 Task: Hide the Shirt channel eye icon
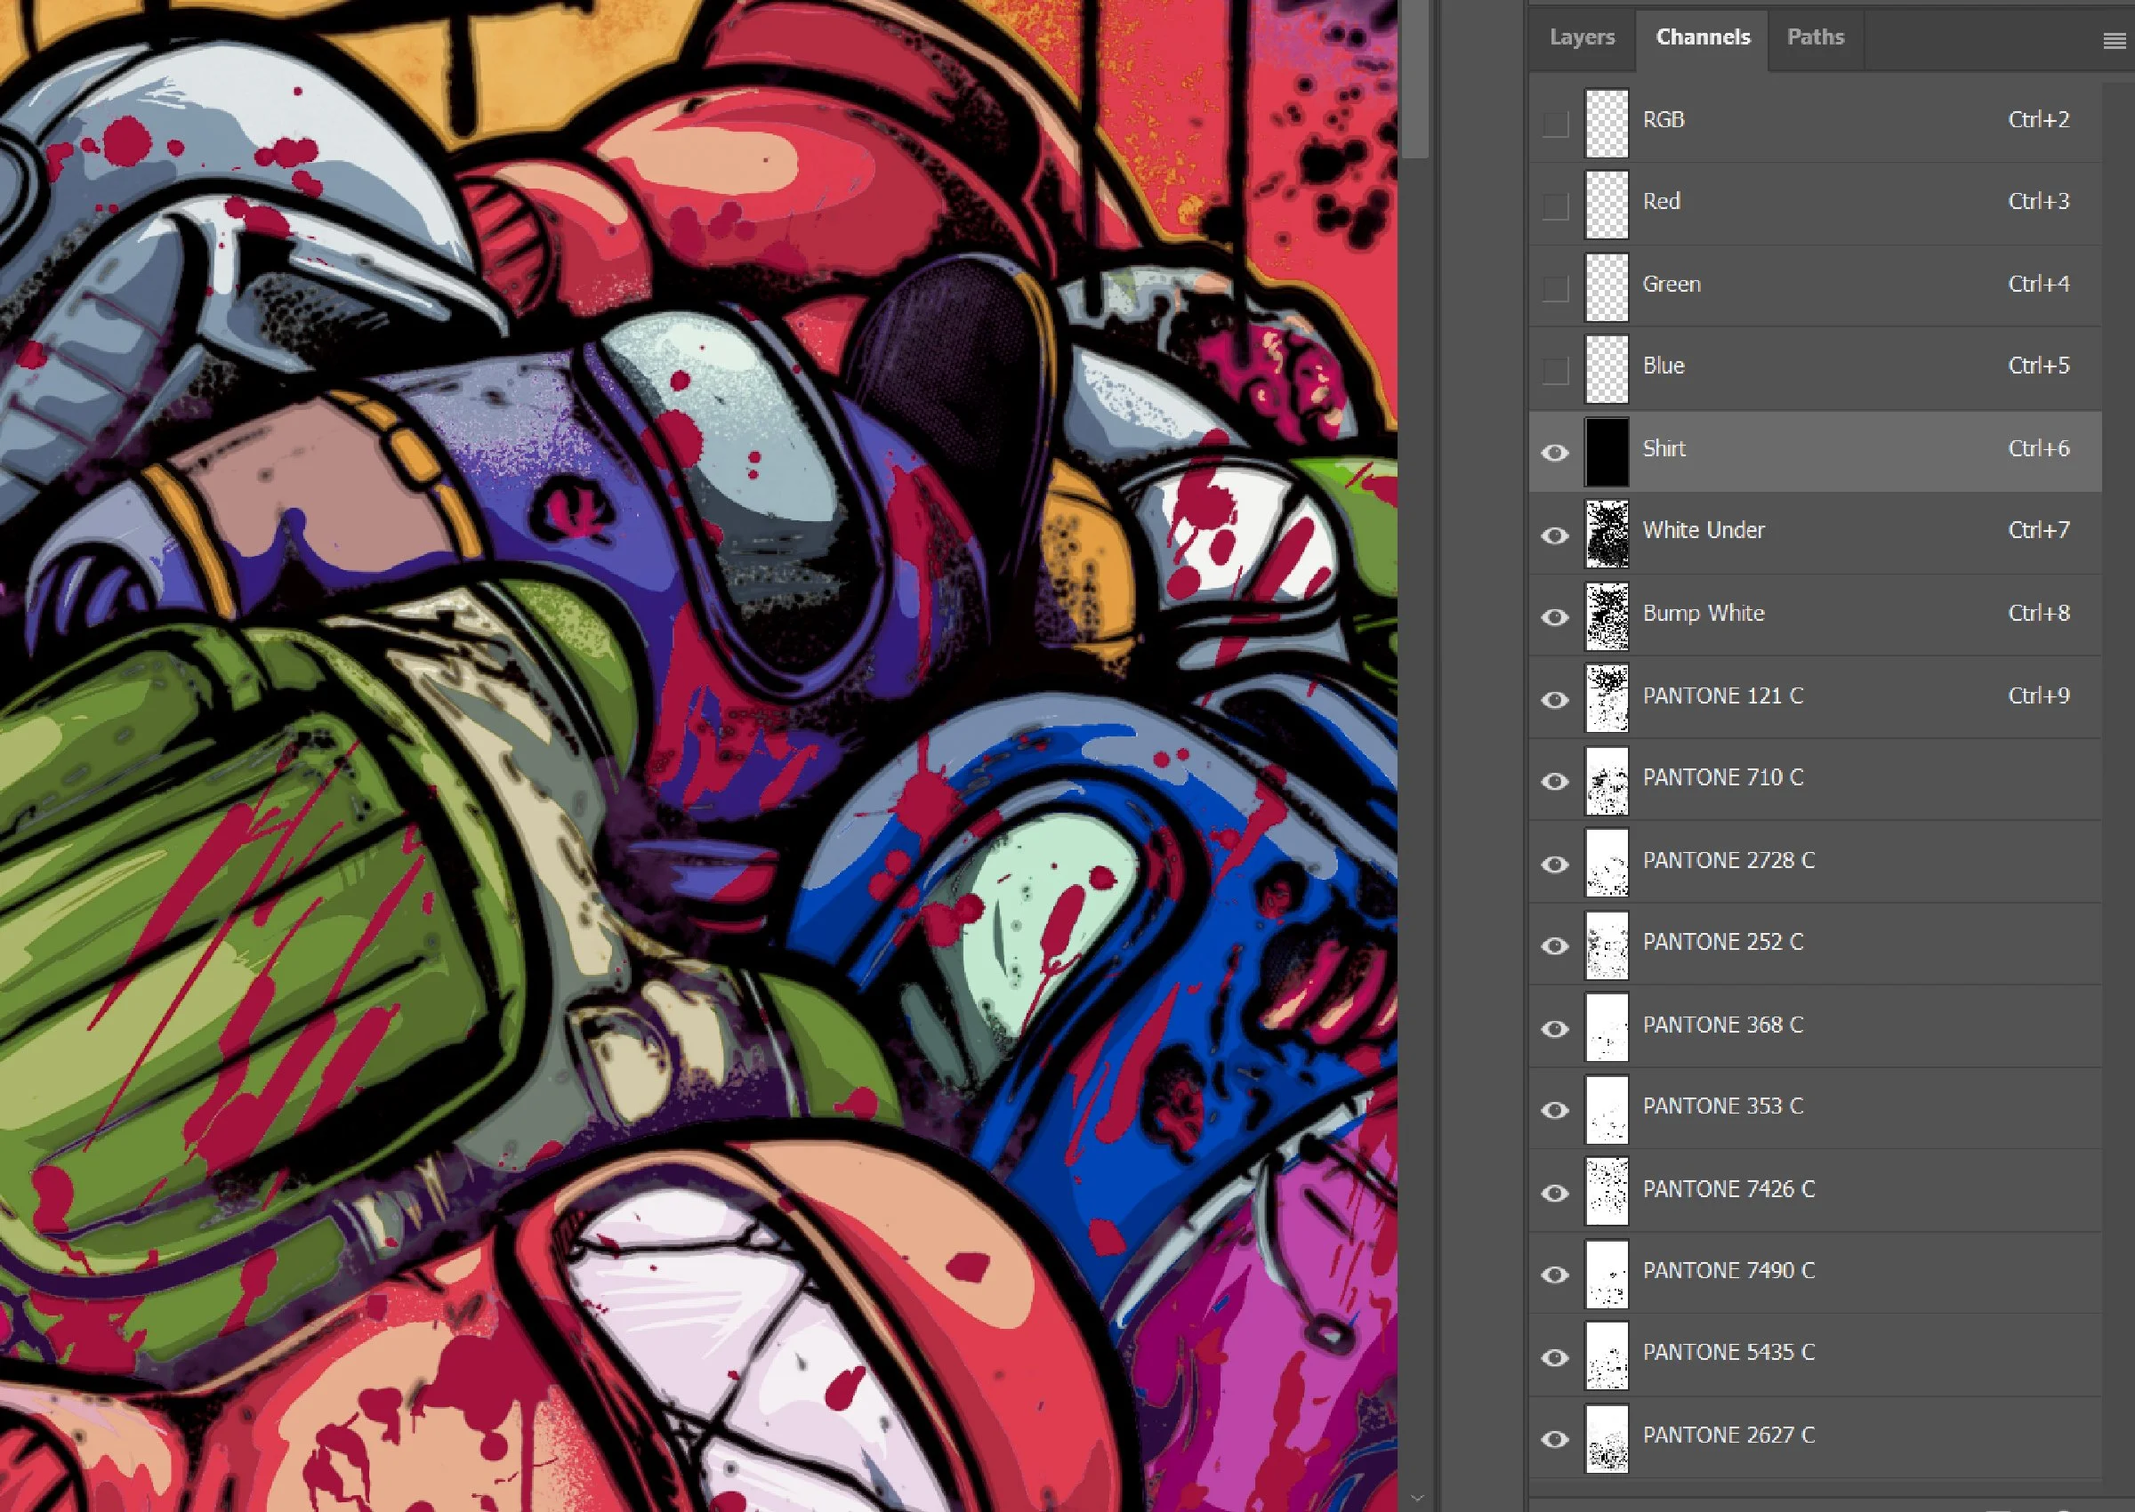pos(1555,453)
